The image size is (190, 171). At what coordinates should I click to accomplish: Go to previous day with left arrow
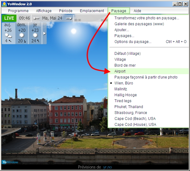pos(36,18)
